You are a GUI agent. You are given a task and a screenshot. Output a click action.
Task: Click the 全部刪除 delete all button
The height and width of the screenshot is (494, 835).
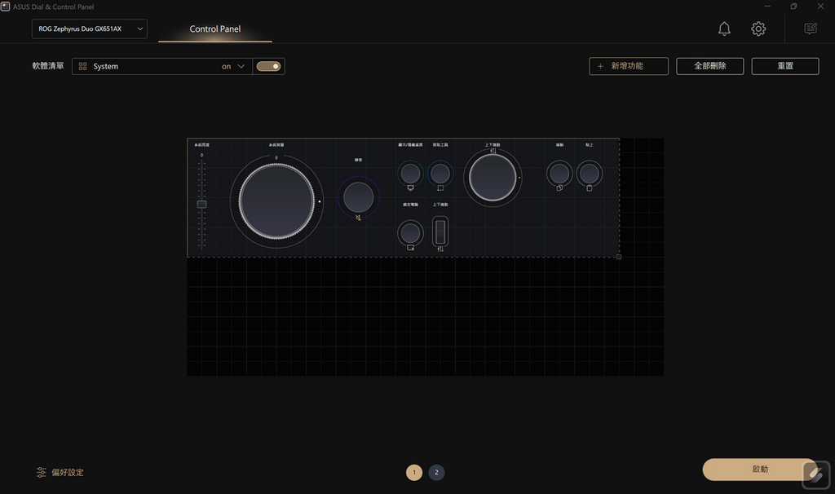pyautogui.click(x=710, y=66)
